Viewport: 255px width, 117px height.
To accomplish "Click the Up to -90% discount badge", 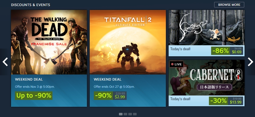I will [34, 95].
